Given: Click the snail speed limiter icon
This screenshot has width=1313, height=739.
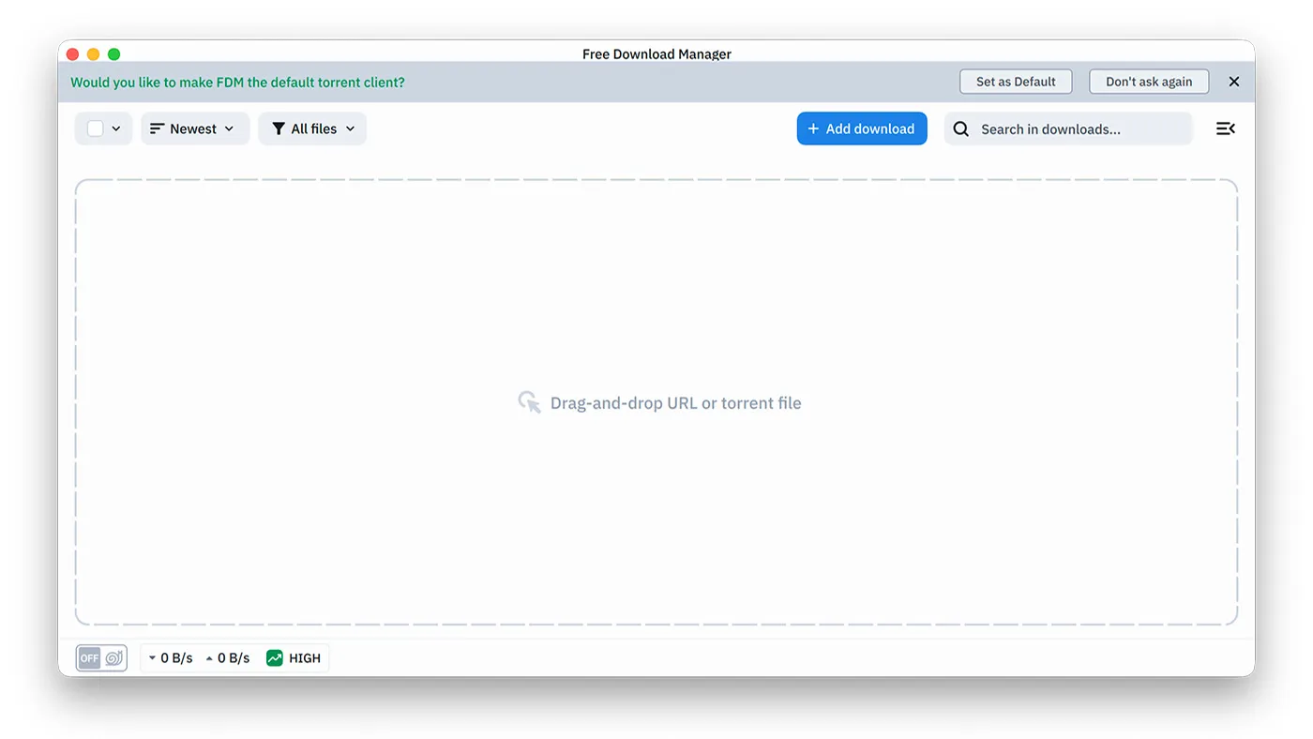Looking at the screenshot, I should (112, 657).
